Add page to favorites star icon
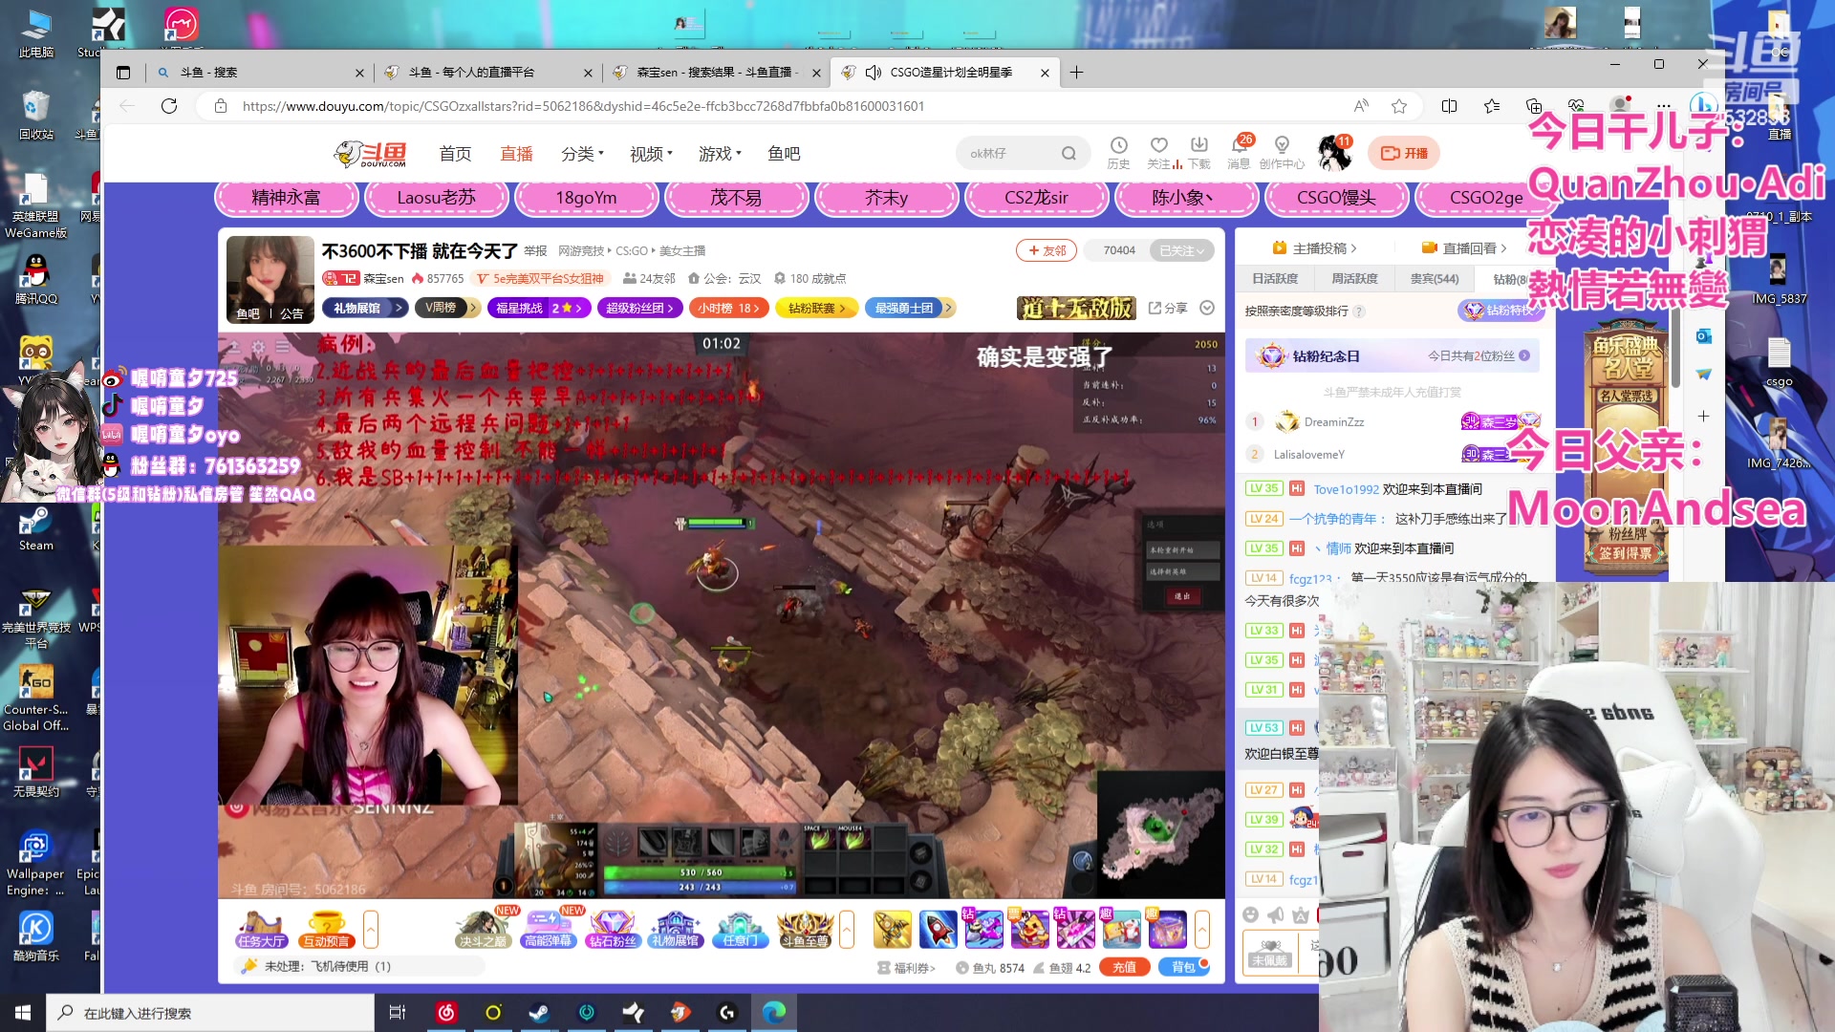Image resolution: width=1835 pixels, height=1032 pixels. click(1399, 106)
